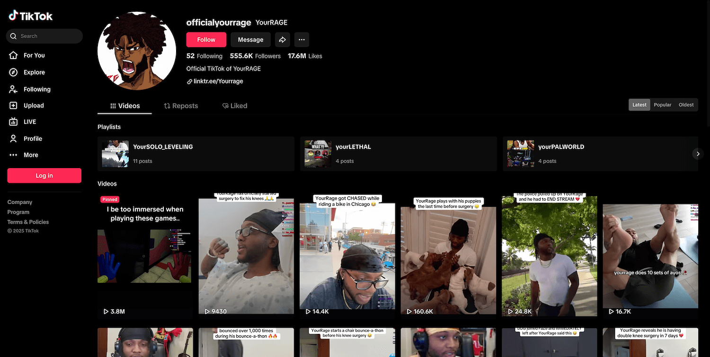This screenshot has width=710, height=357.
Task: Select the Latest sort option
Action: 639,105
